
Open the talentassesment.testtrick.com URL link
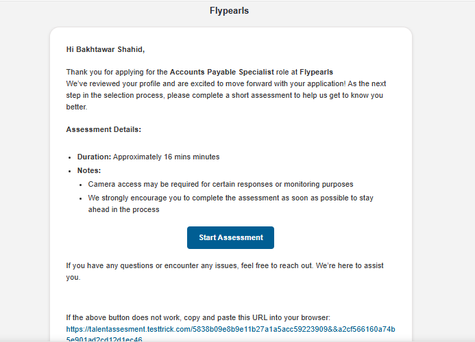pyautogui.click(x=230, y=334)
